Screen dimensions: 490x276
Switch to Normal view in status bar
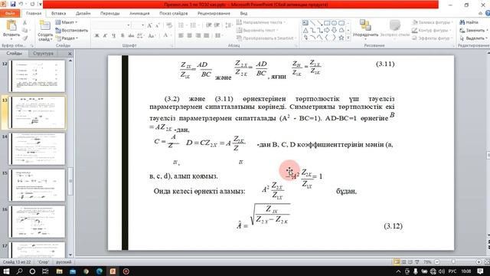click(397, 261)
